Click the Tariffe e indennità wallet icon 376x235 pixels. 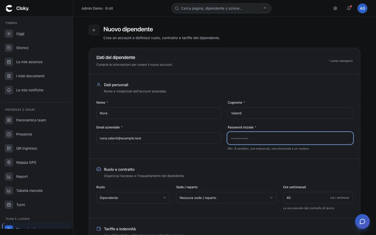coord(99,229)
